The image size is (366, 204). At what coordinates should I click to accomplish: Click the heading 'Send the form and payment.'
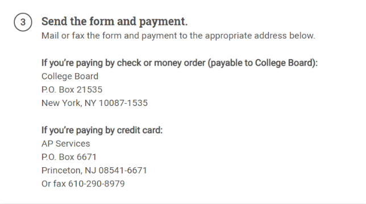(x=115, y=22)
